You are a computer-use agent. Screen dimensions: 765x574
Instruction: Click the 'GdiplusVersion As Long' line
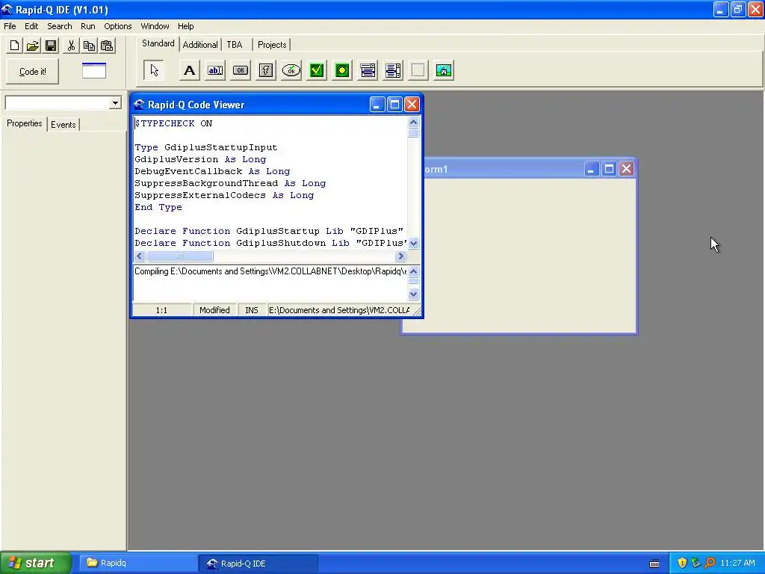(200, 160)
